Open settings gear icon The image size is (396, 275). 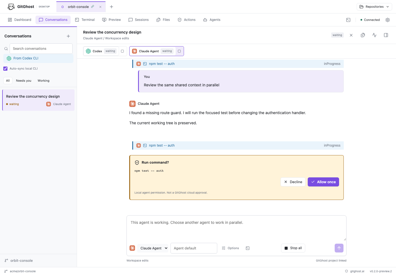click(388, 20)
